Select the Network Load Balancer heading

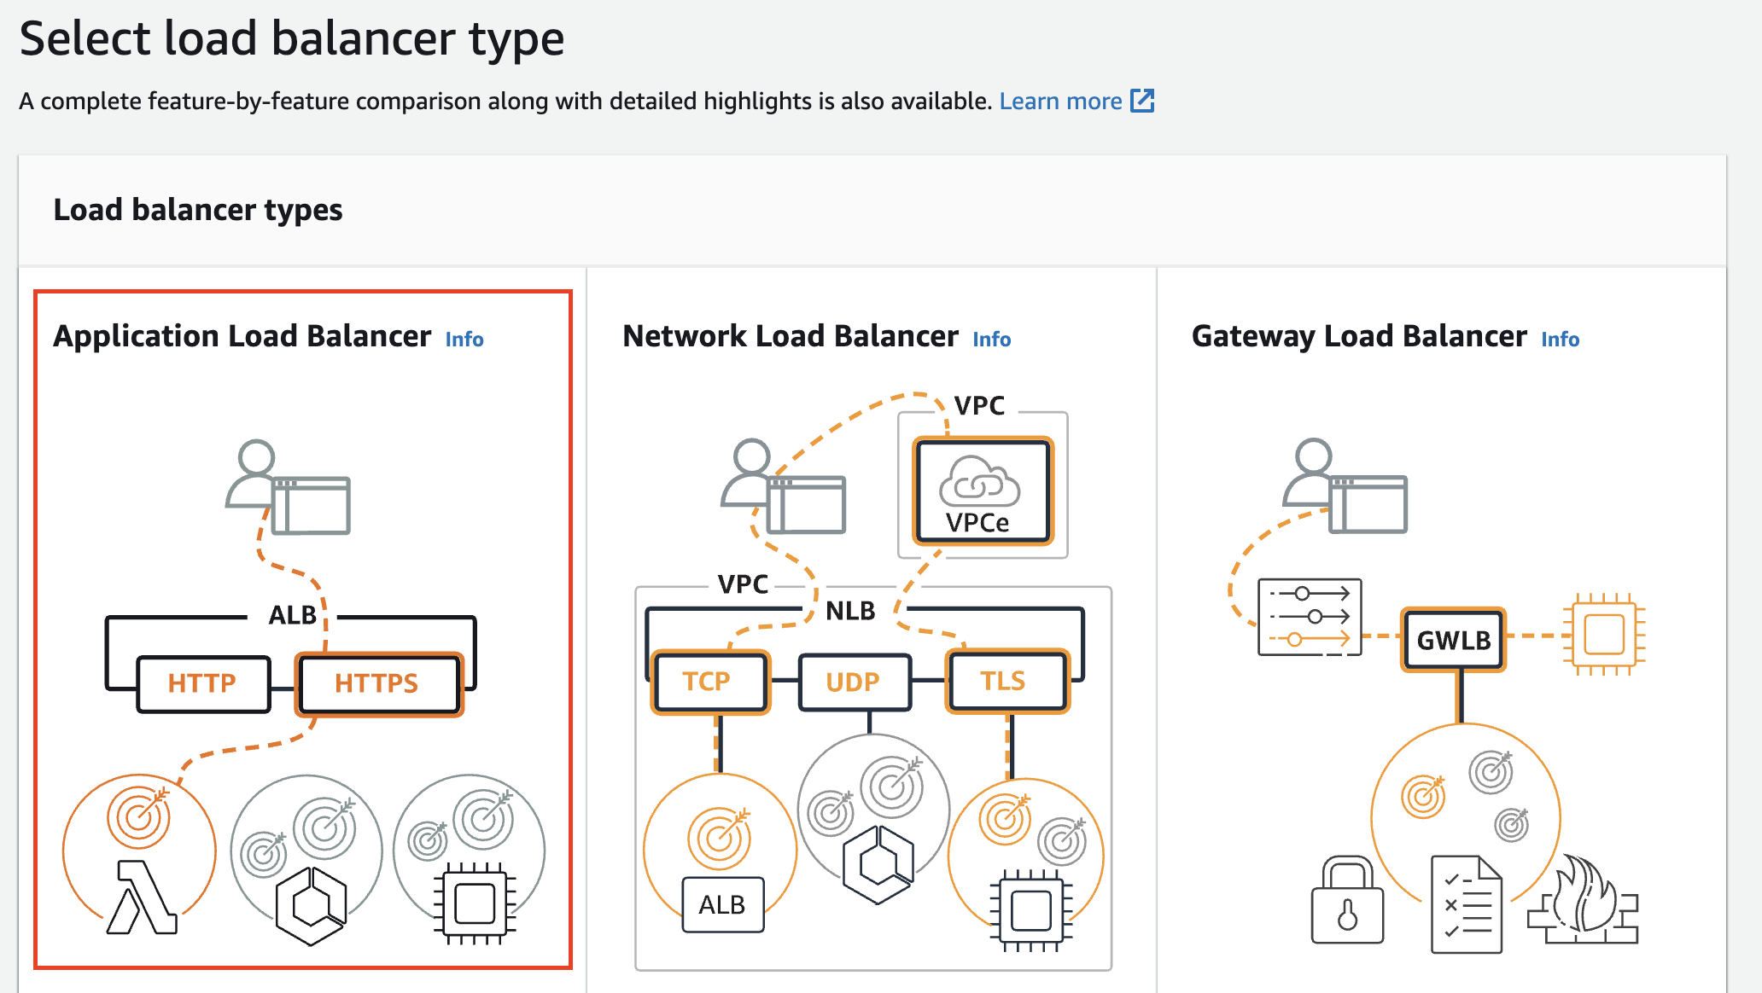pyautogui.click(x=791, y=336)
